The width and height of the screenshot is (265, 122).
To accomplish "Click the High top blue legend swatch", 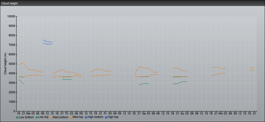I will click(x=106, y=117).
